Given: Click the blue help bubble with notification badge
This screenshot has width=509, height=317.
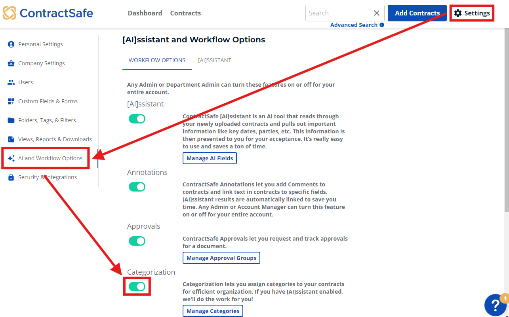Looking at the screenshot, I should (x=495, y=305).
